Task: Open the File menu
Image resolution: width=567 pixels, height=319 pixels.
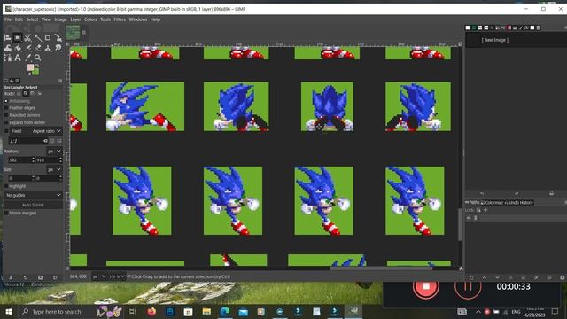Action: pos(8,19)
